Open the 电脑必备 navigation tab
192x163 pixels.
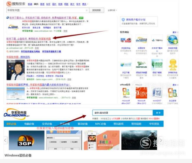pos(29,124)
